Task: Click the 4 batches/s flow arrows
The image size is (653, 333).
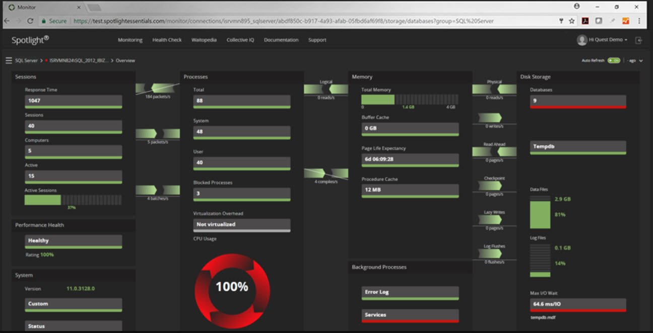Action: pos(158,190)
